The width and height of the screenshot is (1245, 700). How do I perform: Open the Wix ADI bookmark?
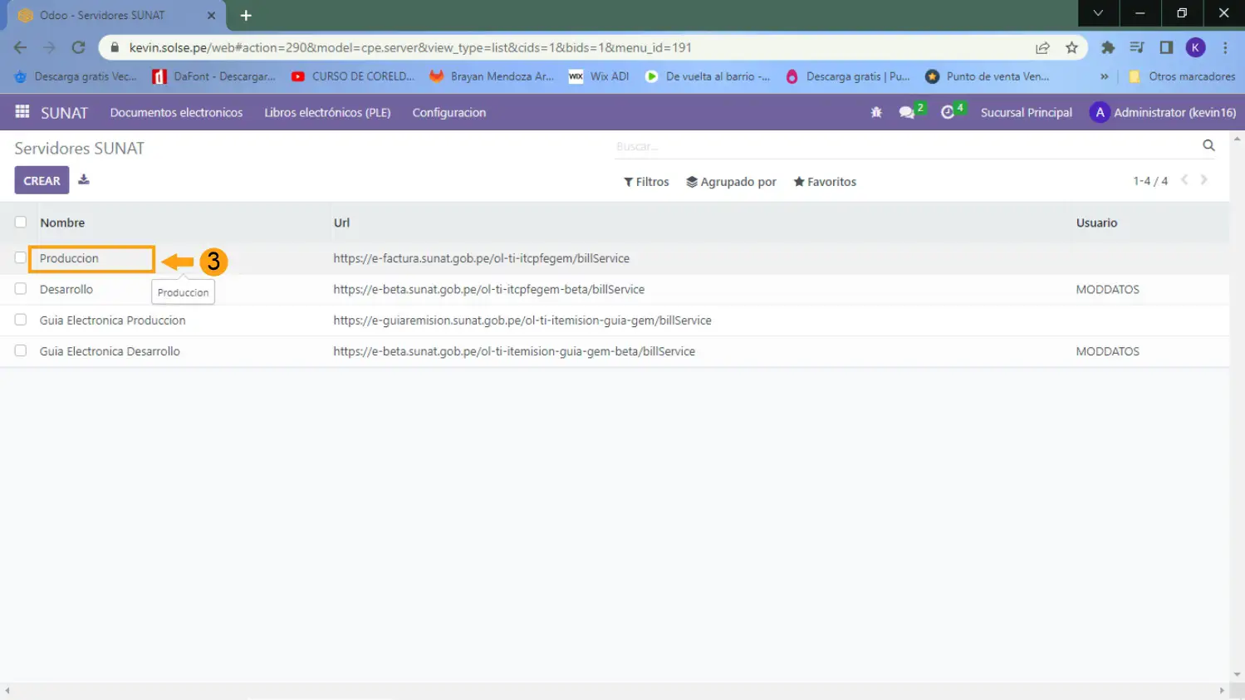(599, 76)
